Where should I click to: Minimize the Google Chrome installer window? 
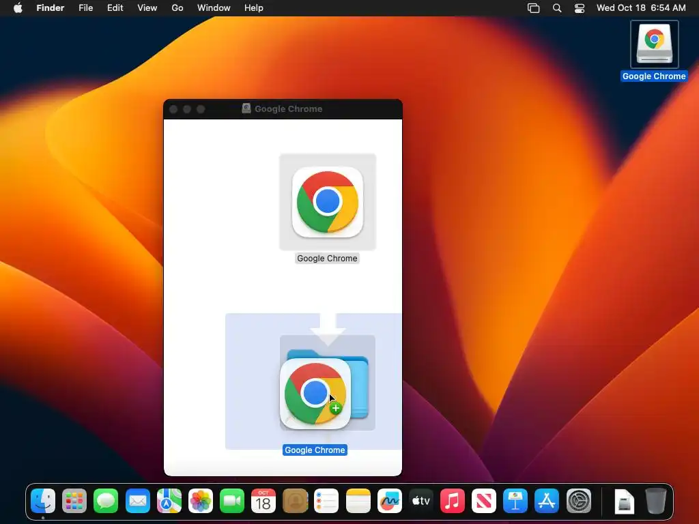pos(187,109)
